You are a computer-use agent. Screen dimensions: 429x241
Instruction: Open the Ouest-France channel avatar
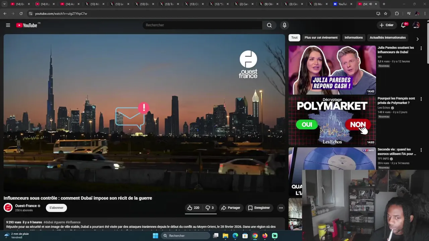tap(8, 208)
